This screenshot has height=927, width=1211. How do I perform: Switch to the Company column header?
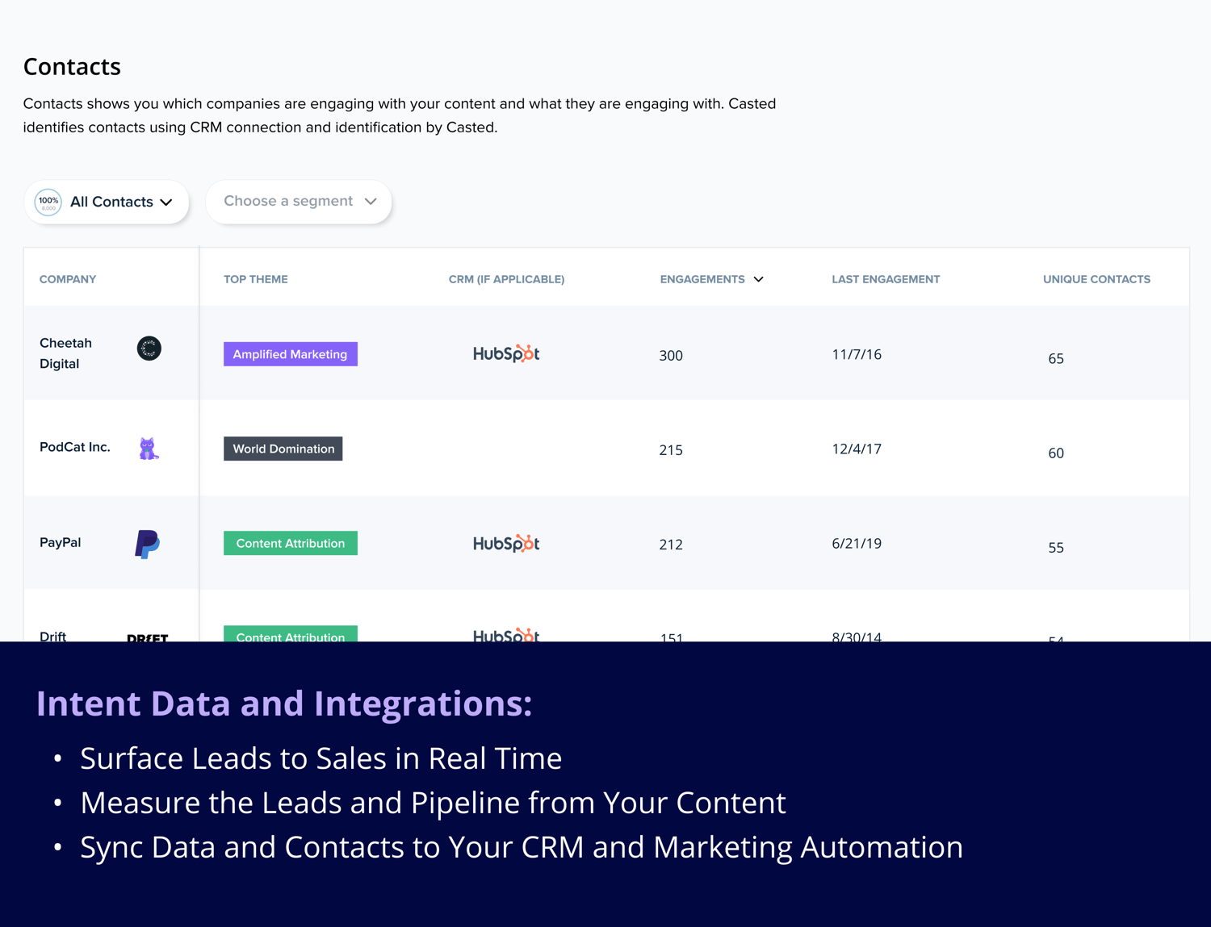coord(68,279)
